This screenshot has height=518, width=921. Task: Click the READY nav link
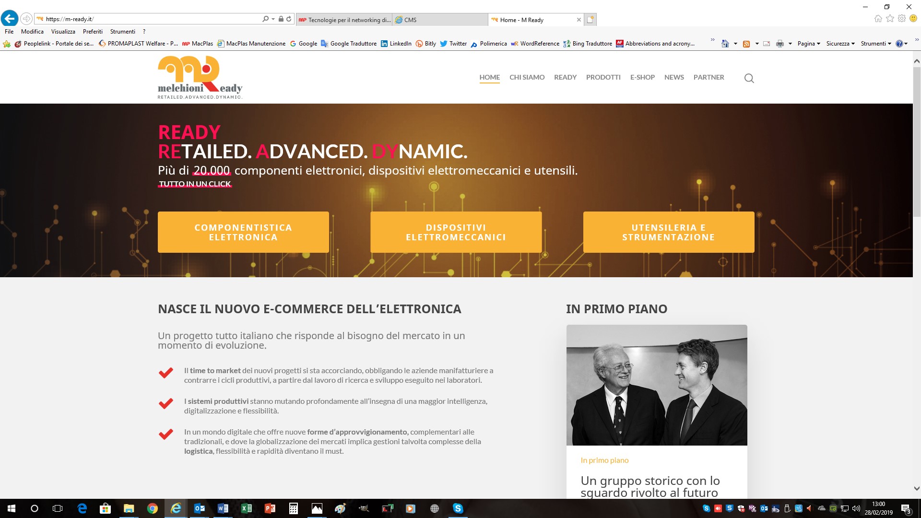coord(565,77)
